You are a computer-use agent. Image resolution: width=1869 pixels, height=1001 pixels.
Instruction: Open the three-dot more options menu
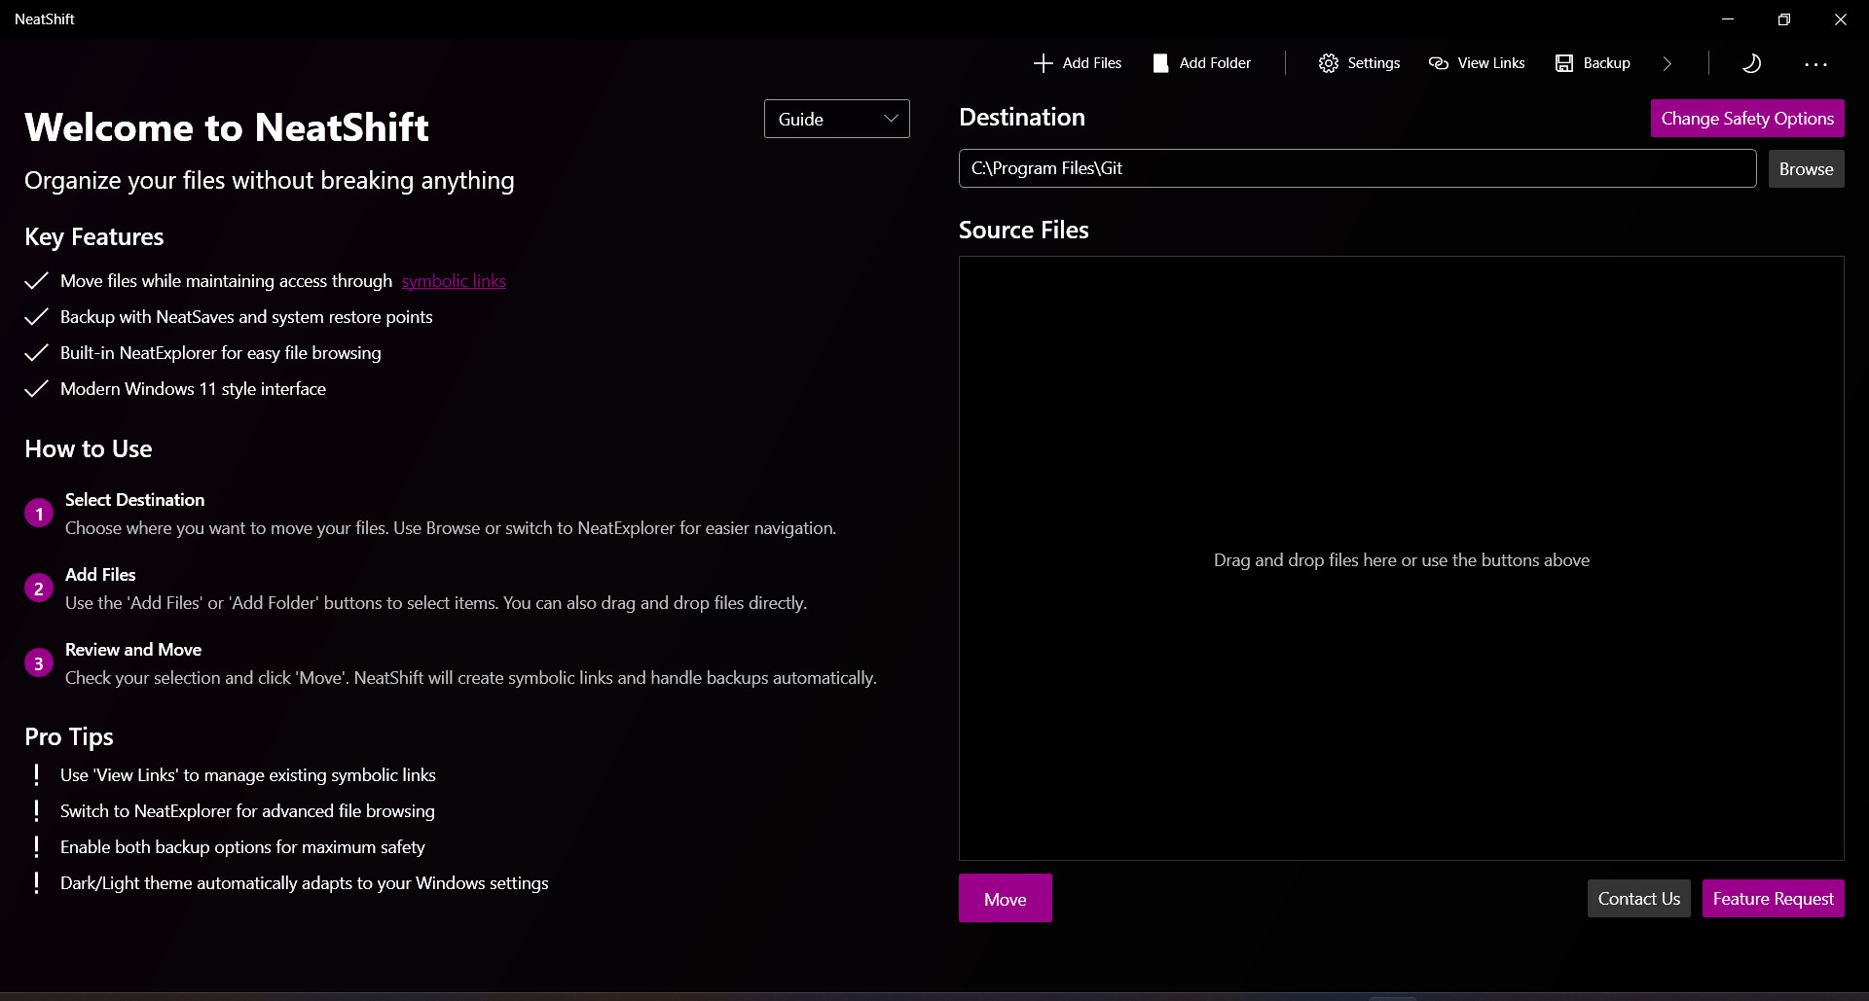[x=1815, y=64]
